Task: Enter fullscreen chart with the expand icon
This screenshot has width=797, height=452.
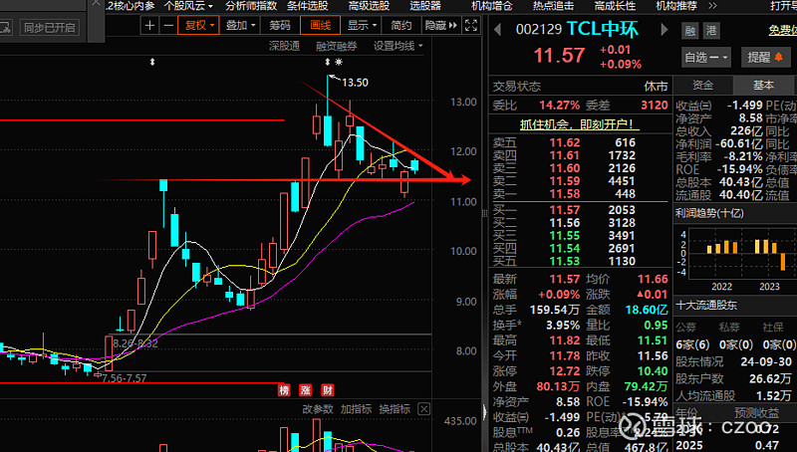Action: point(471,26)
